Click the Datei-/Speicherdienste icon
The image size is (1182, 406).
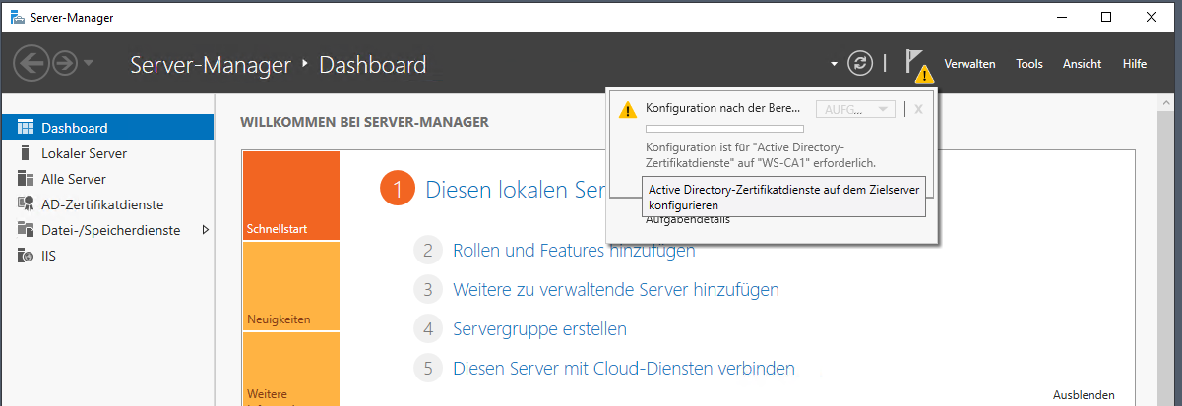click(26, 230)
